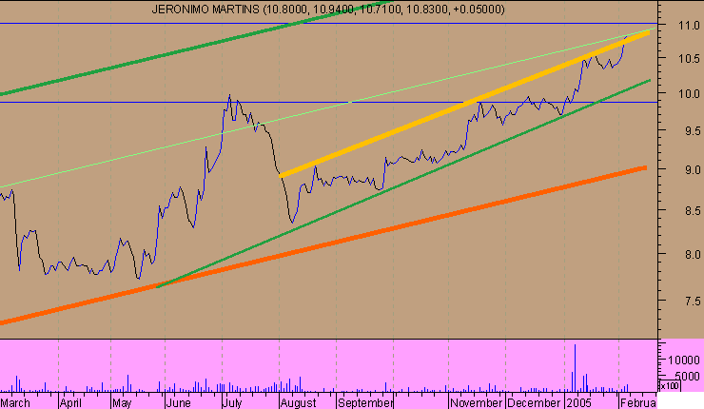The height and width of the screenshot is (409, 704).
Task: Click the JERONIMO MARTINS chart title
Action: click(328, 9)
